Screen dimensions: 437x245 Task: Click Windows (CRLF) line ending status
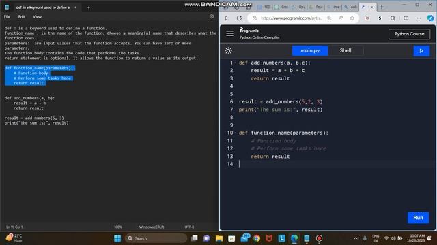coord(152,227)
